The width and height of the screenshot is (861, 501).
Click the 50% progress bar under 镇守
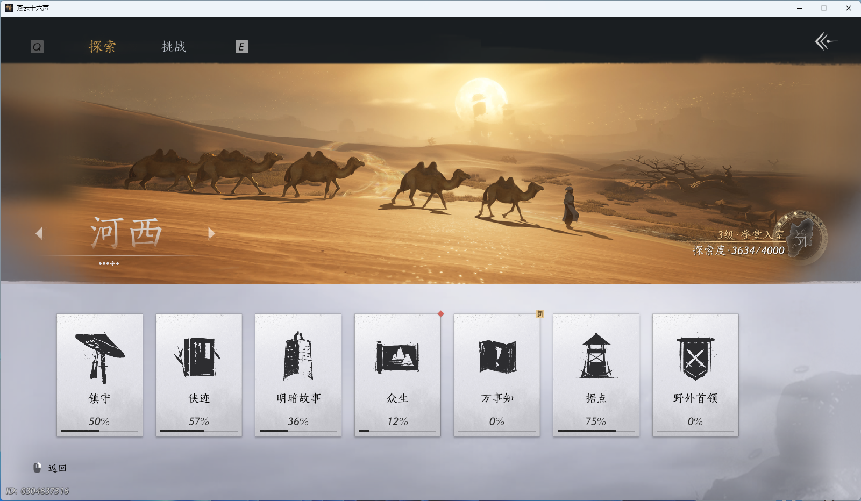99,431
